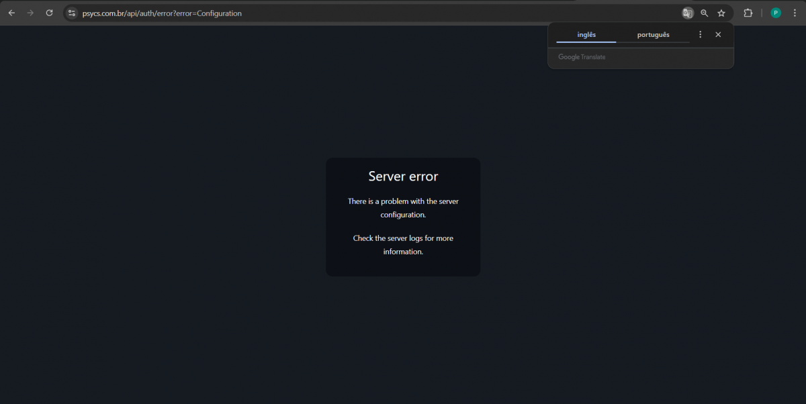The image size is (806, 404).
Task: Close the Google Translate popup
Action: [x=718, y=35]
